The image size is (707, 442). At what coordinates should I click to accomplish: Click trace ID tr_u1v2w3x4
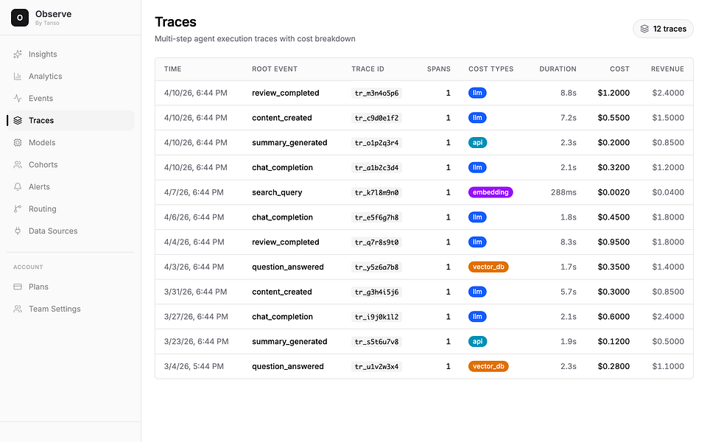click(x=376, y=367)
